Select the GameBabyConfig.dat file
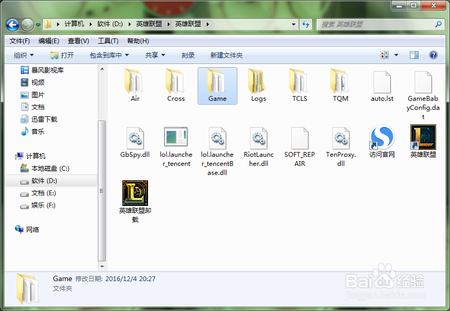Image resolution: width=450 pixels, height=311 pixels. coord(423,94)
